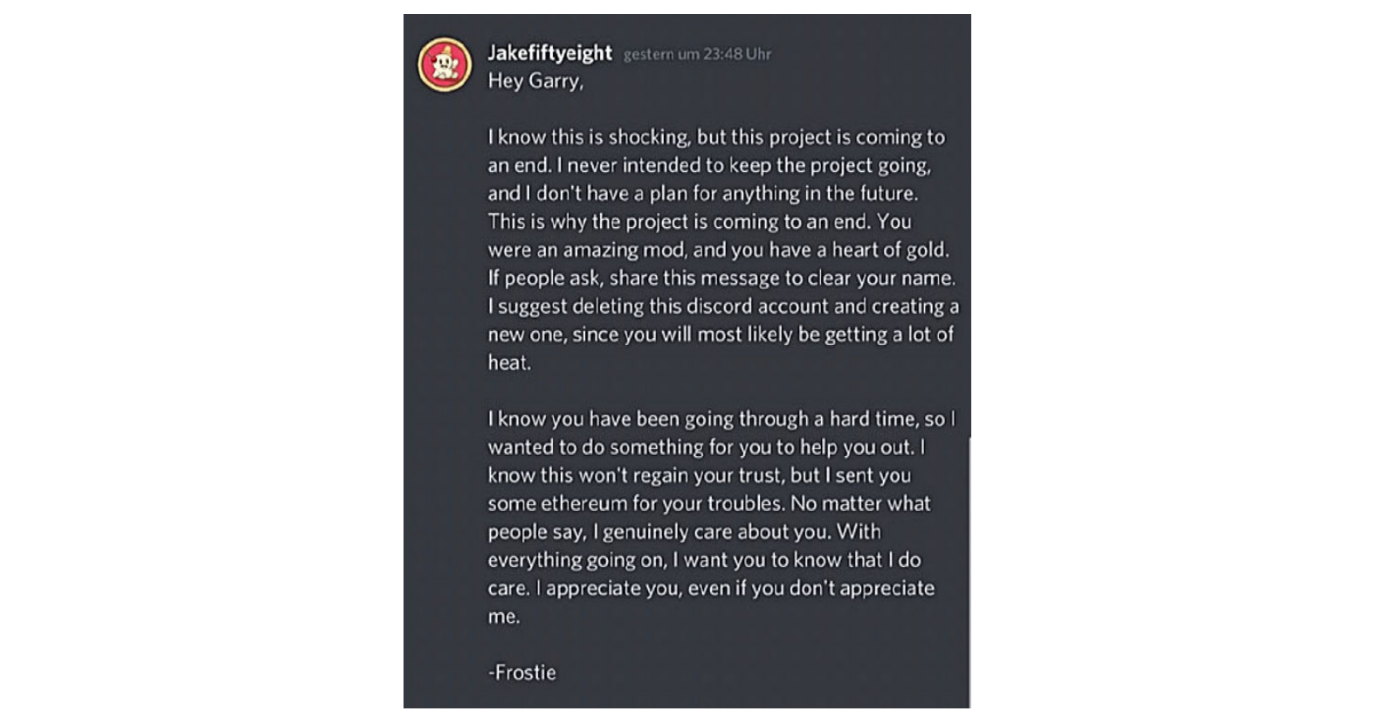Image resolution: width=1387 pixels, height=718 pixels.
Task: Click the 'gestern um 23:48 Uhr' timestamp
Action: coord(697,54)
